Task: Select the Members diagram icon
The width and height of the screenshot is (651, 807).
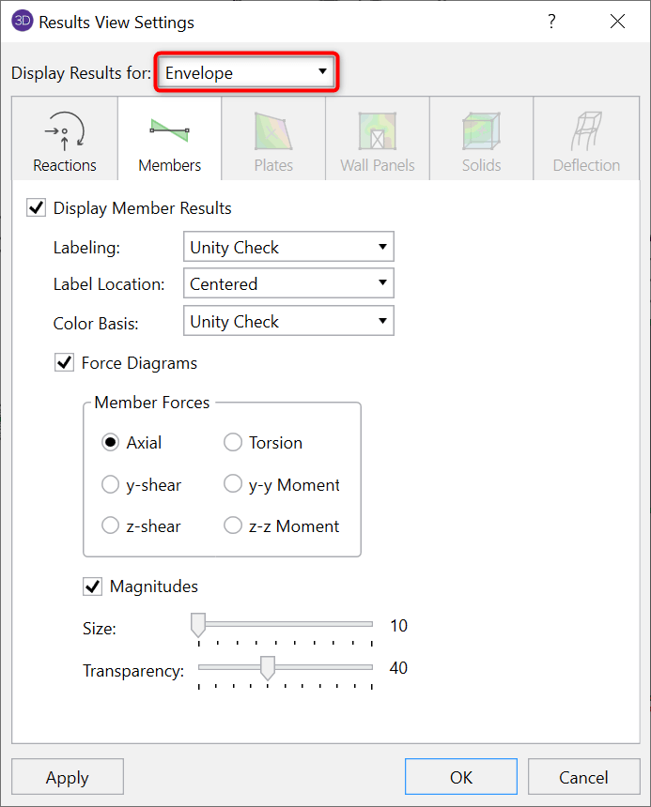Action: [x=169, y=130]
